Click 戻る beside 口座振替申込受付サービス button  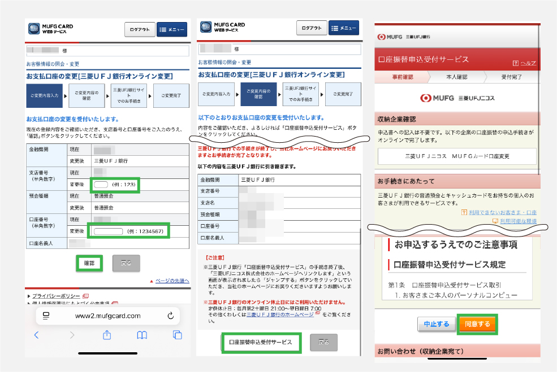[323, 343]
